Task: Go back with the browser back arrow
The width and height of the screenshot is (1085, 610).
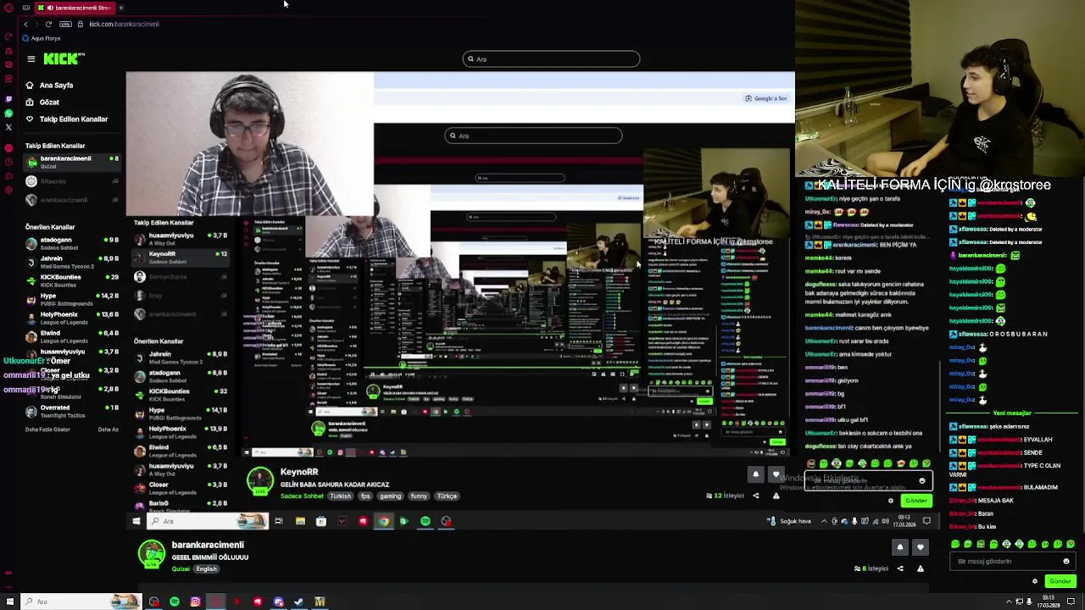Action: pyautogui.click(x=25, y=24)
